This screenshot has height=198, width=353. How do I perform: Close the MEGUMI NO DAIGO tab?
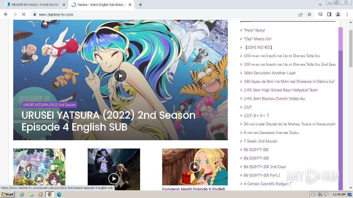[64, 5]
